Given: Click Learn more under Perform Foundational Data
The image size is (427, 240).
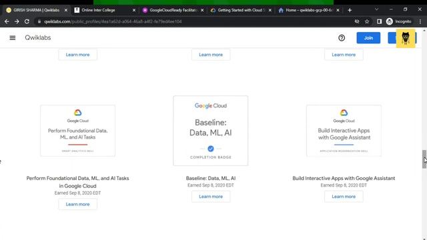Looking at the screenshot, I should click(77, 205).
